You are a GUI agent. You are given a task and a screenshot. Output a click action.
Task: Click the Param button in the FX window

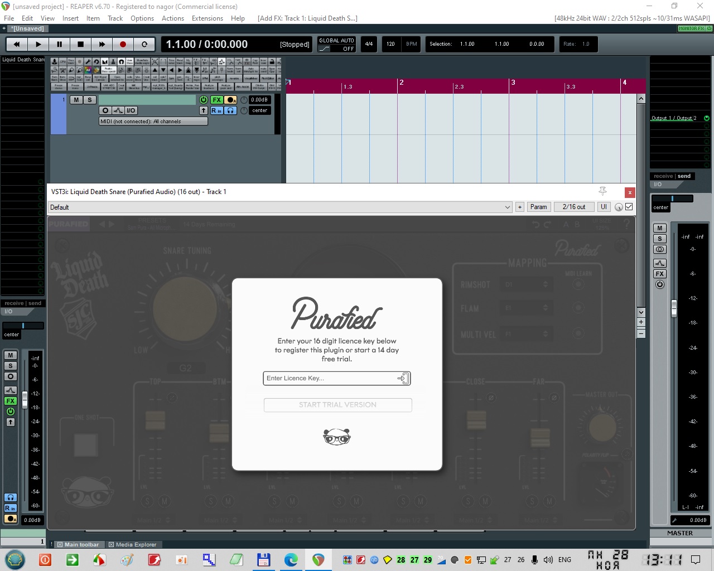click(x=539, y=207)
